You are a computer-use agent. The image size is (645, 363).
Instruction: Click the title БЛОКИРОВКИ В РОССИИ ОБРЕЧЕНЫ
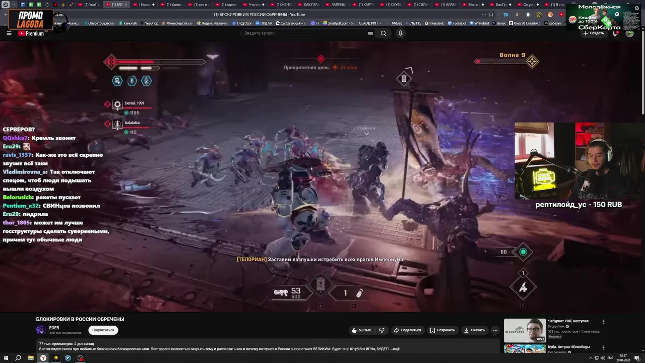click(80, 319)
